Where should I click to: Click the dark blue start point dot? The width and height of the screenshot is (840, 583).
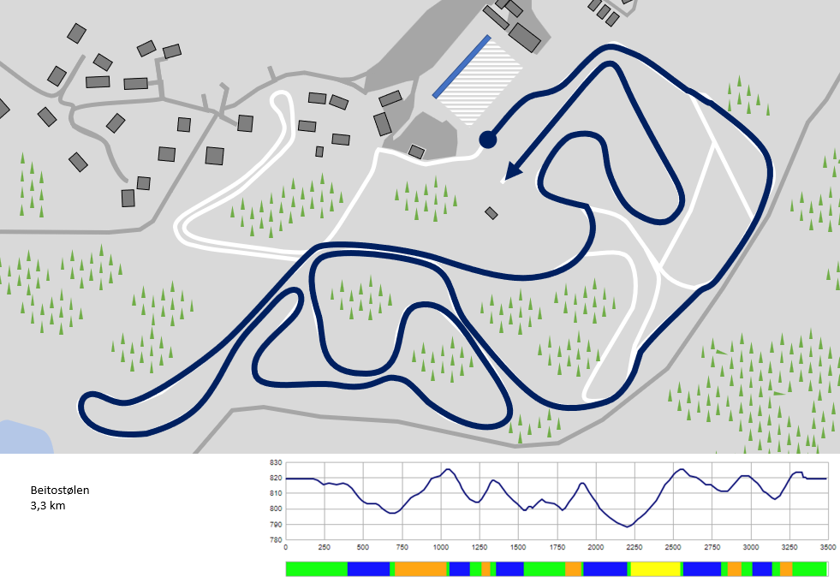point(487,140)
